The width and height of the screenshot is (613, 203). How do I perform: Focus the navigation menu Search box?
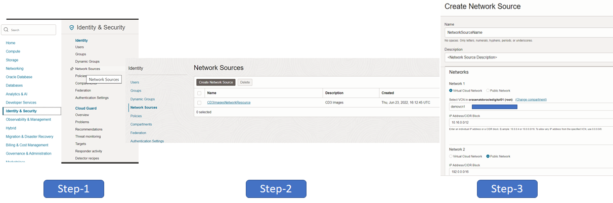tap(29, 30)
